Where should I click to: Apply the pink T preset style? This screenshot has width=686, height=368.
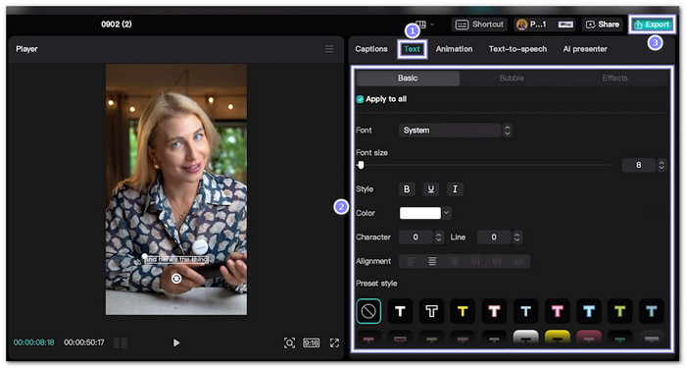[558, 311]
